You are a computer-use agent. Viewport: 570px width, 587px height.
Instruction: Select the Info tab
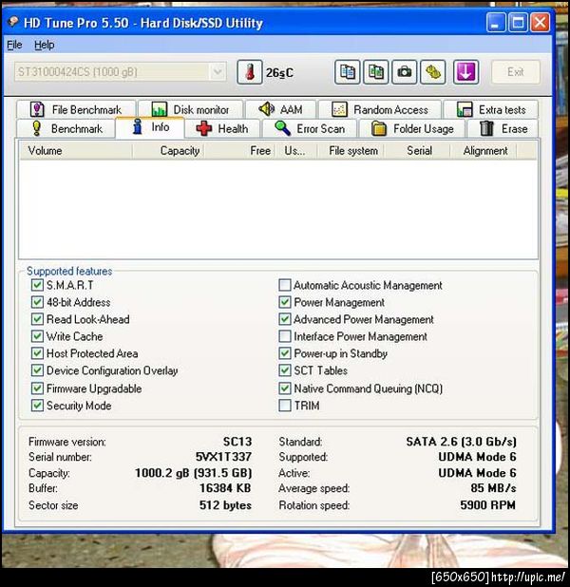pyautogui.click(x=150, y=127)
